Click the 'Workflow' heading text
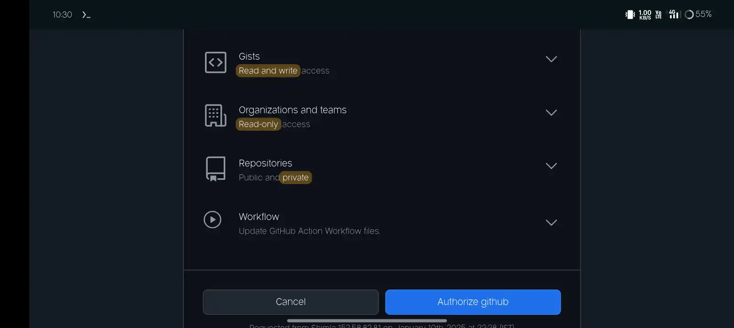This screenshot has height=328, width=734. tap(259, 217)
